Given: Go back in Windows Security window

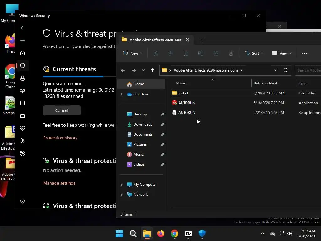Looking at the screenshot, I should pos(23,28).
